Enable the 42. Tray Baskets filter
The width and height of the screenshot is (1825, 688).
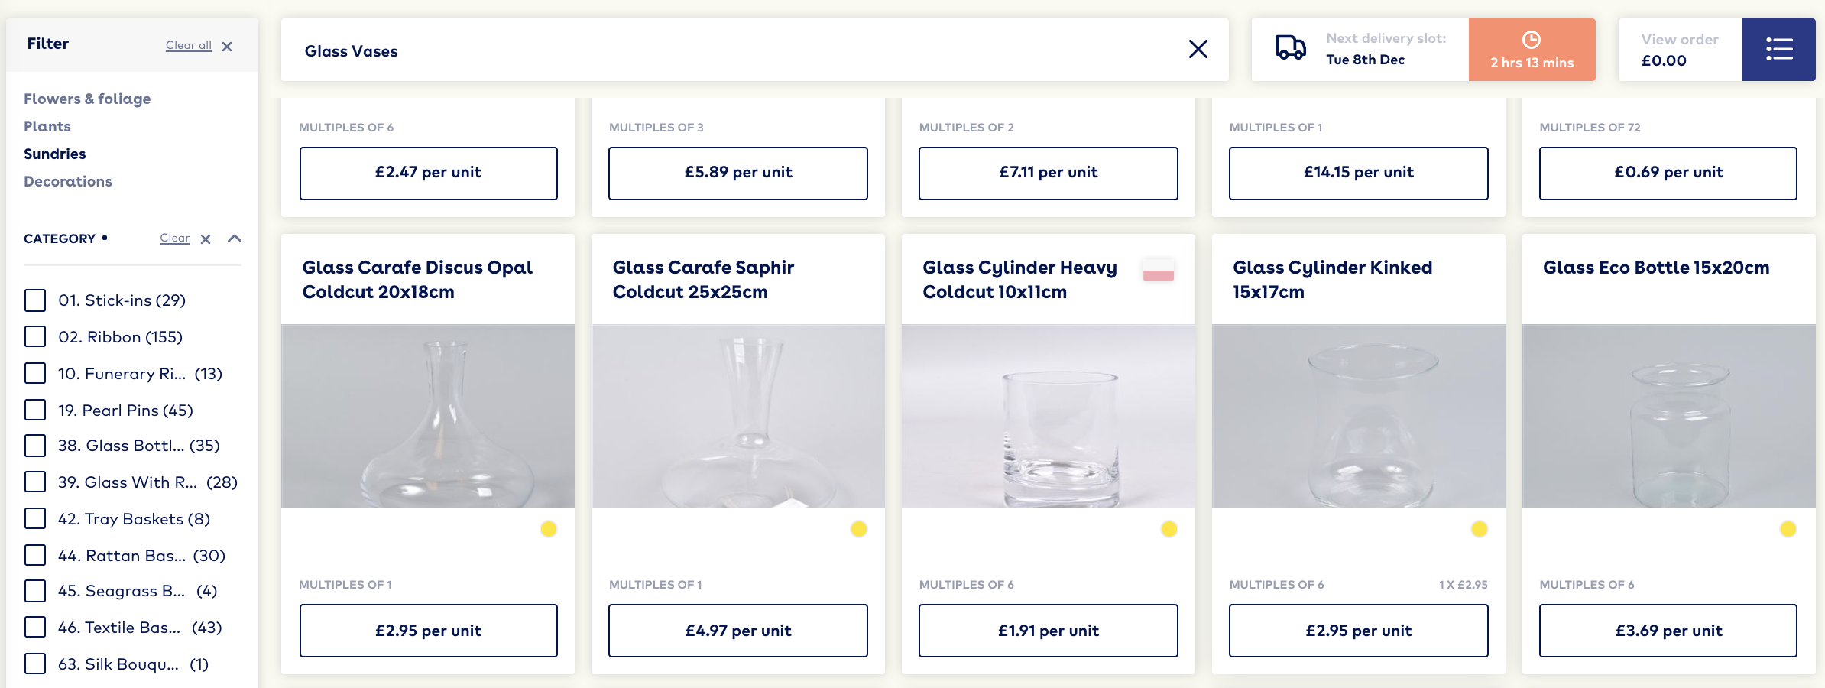[35, 519]
